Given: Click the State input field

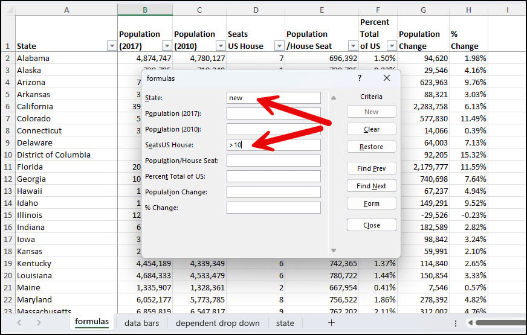Looking at the screenshot, I should (274, 98).
